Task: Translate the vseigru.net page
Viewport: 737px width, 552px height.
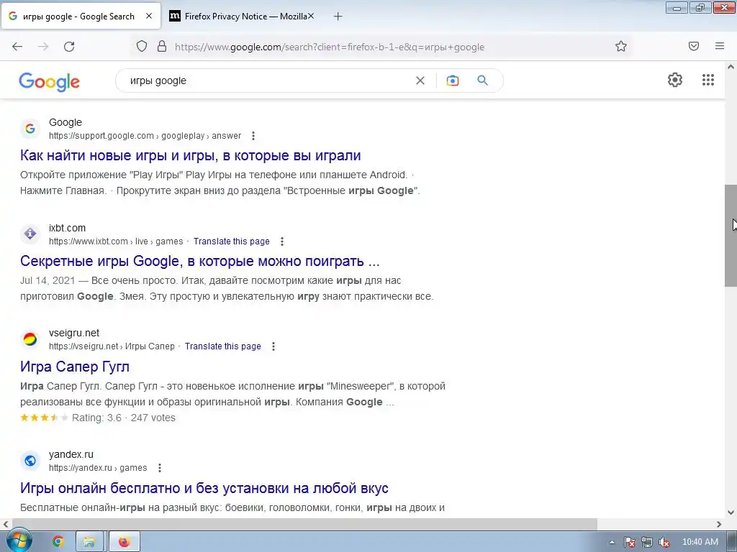Action: (x=223, y=346)
